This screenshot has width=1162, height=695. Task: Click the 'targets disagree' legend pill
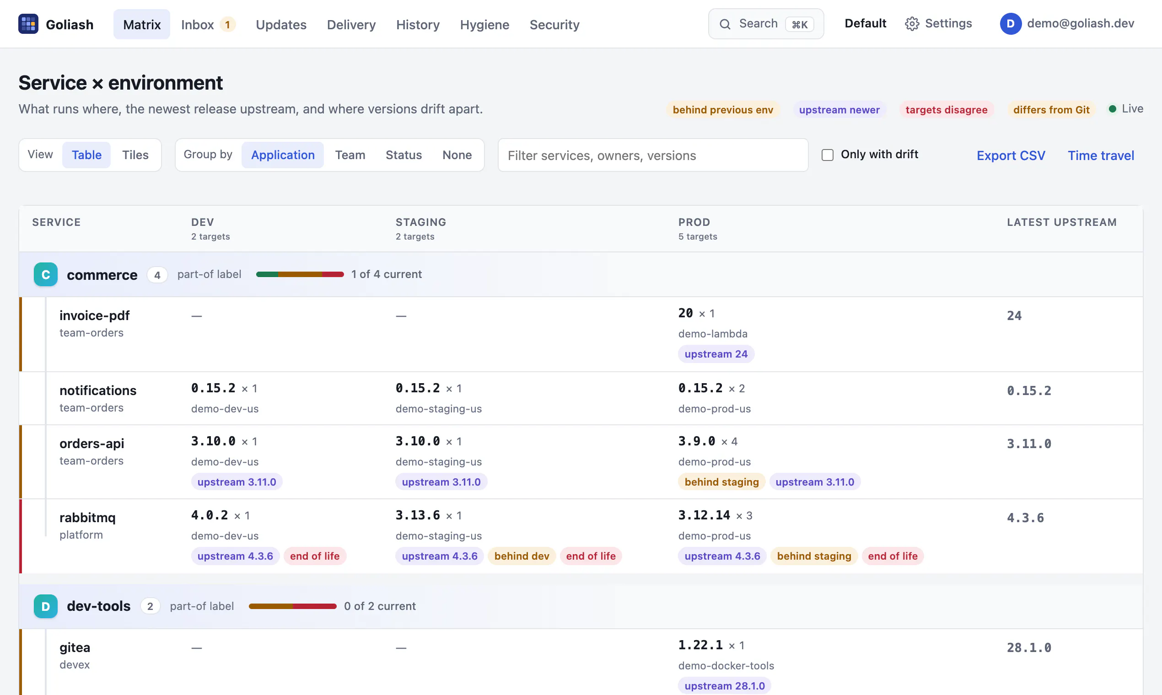point(946,110)
